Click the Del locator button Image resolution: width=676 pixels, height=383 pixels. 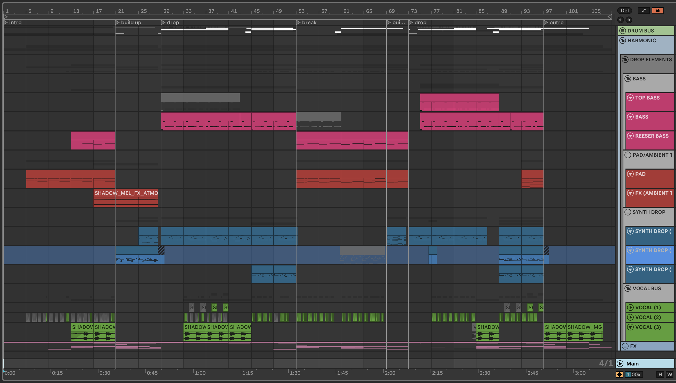(624, 11)
